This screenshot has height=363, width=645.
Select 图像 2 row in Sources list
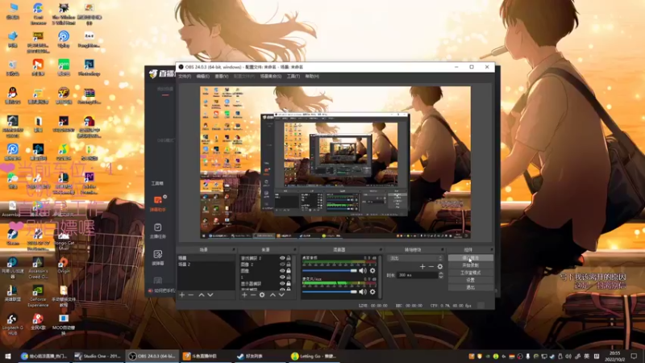265,265
